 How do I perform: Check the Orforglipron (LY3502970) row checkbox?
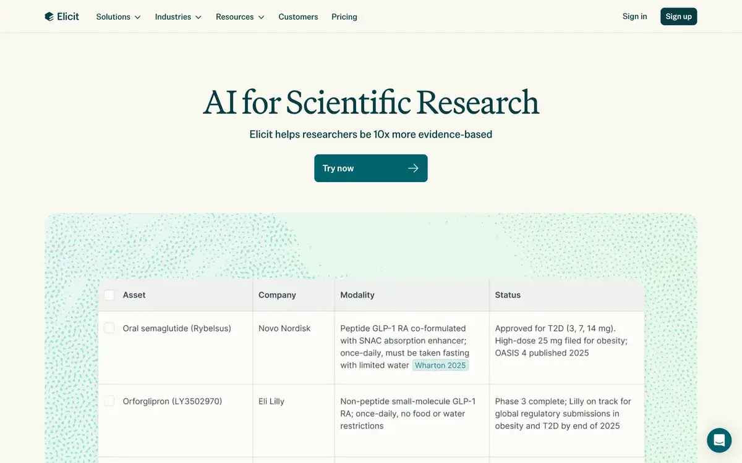[x=109, y=401]
